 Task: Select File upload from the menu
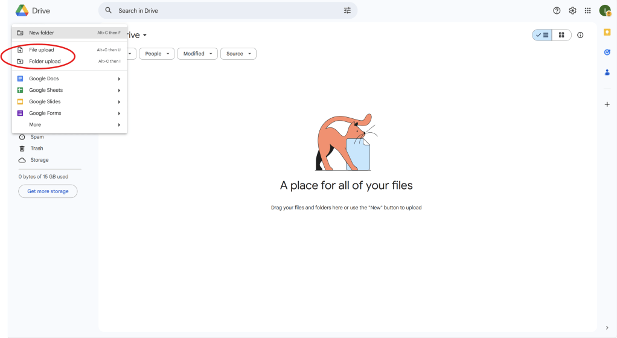(42, 49)
